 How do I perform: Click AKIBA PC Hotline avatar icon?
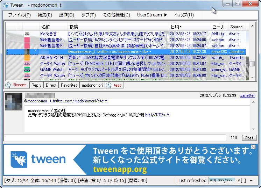[27, 58]
